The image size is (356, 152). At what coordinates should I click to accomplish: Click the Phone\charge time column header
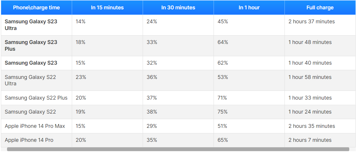point(36,8)
